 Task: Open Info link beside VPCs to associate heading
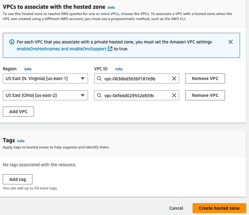pyautogui.click(x=111, y=7)
